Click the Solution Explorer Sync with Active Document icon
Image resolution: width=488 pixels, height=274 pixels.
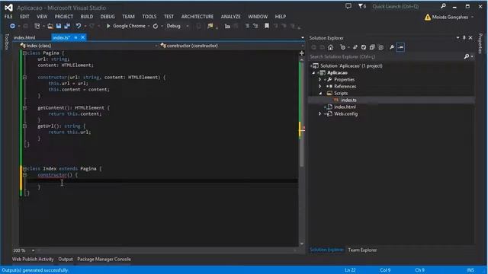point(355,47)
